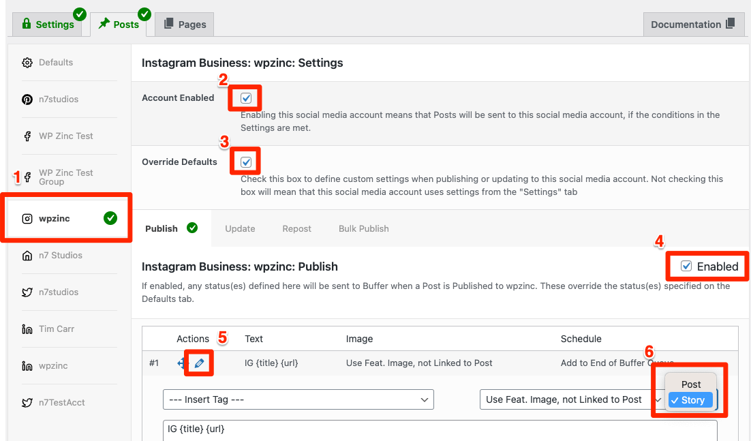Choose Story from the type dropdown
The height and width of the screenshot is (441, 751).
click(x=690, y=400)
